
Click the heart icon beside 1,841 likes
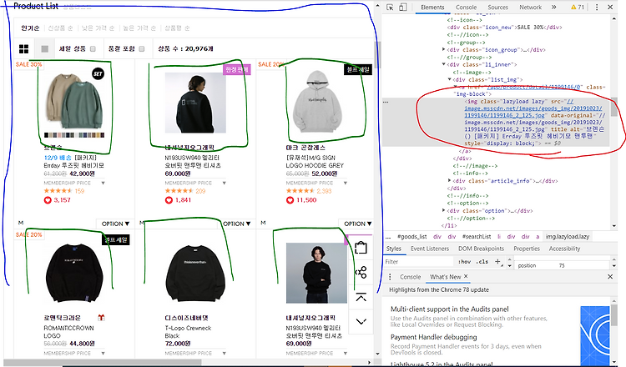169,200
